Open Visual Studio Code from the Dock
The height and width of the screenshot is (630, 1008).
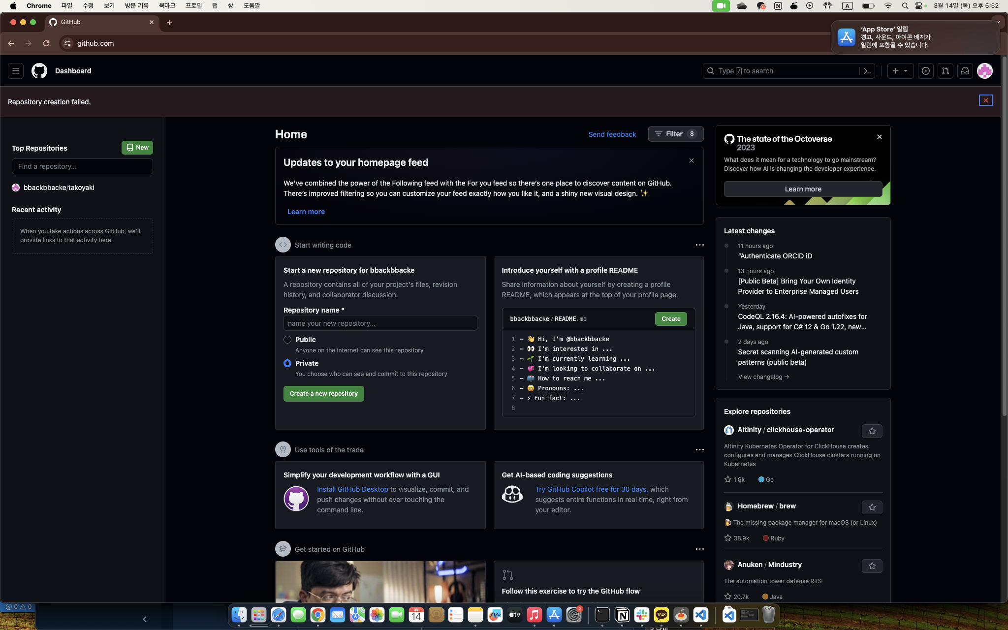(701, 615)
